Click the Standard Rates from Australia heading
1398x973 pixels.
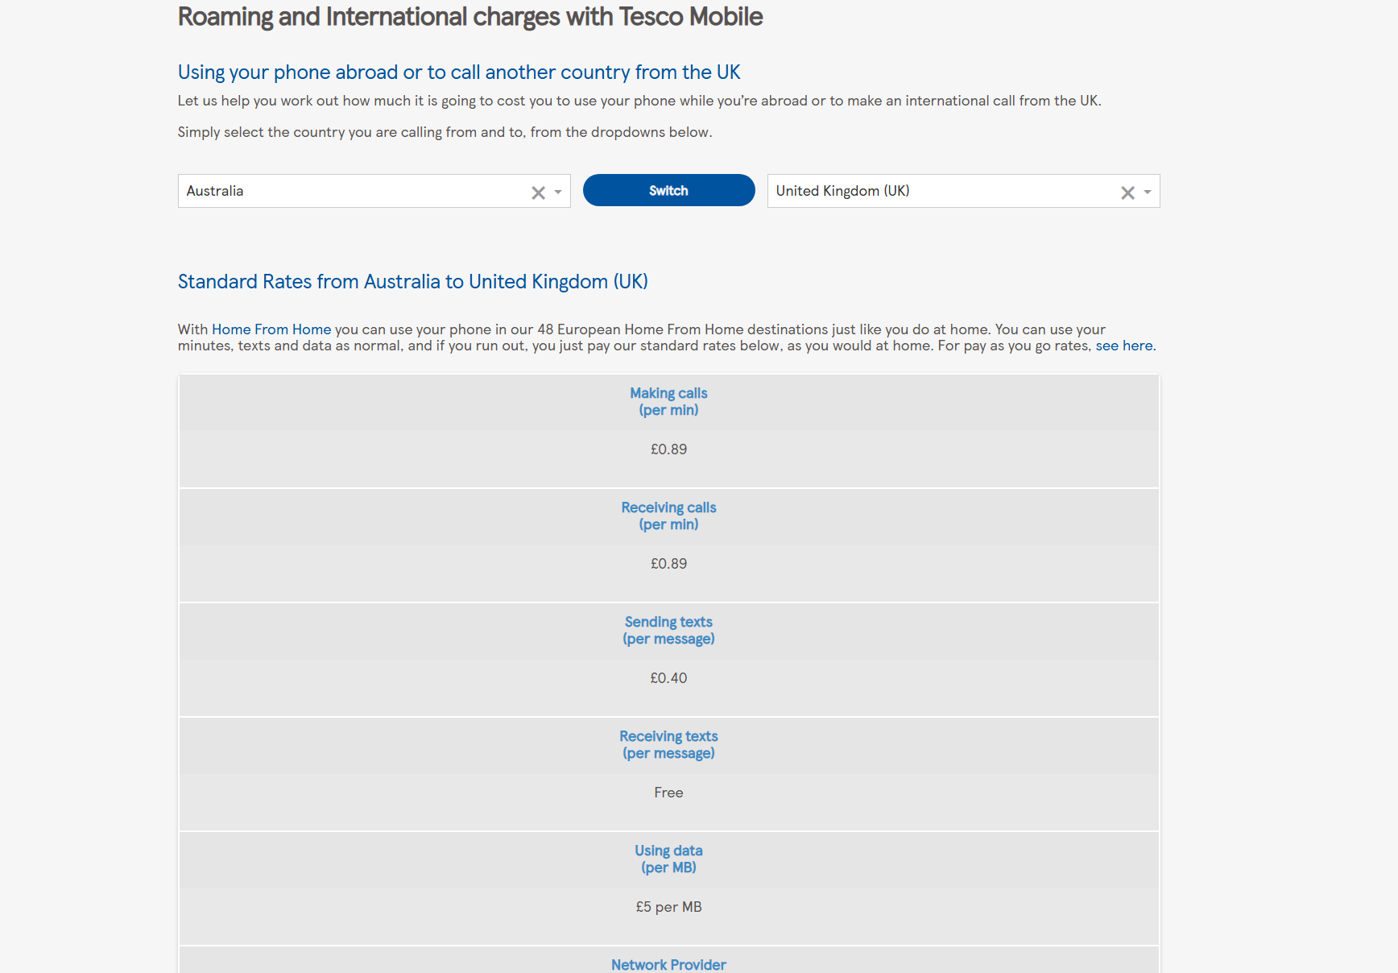point(412,281)
